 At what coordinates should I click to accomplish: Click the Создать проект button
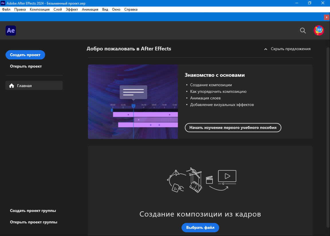point(25,55)
